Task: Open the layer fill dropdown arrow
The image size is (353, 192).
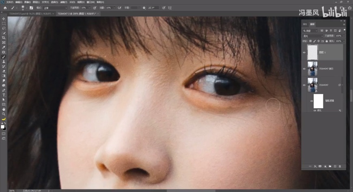Action: pos(344,41)
